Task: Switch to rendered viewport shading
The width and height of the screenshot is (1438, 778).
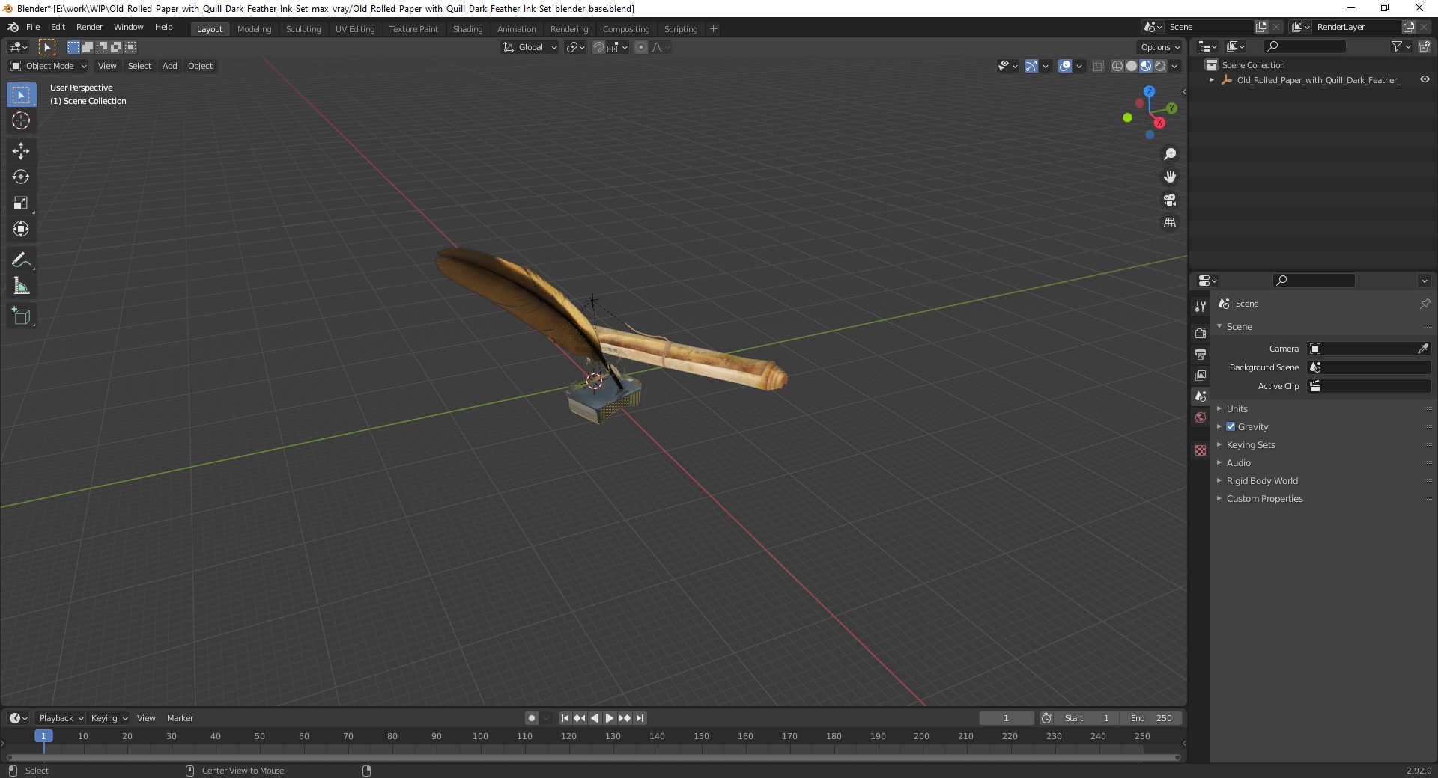Action: pyautogui.click(x=1160, y=66)
